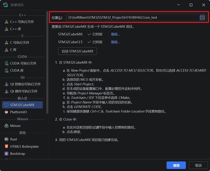
Task: Select the Rust project icon
Action: (x=6, y=139)
